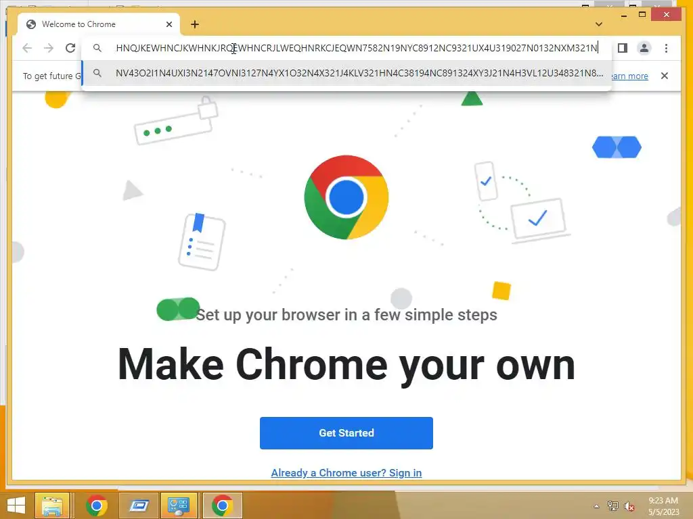
Task: Click the Make Chrome your own heading
Action: pos(346,364)
